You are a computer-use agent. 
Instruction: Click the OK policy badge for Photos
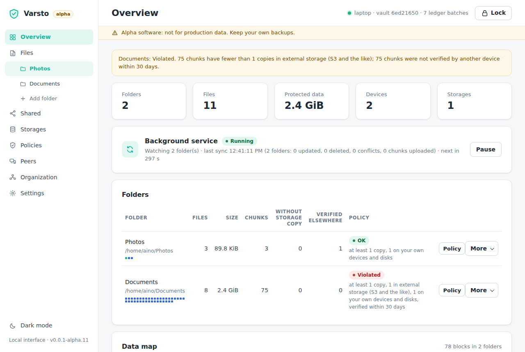coord(359,241)
